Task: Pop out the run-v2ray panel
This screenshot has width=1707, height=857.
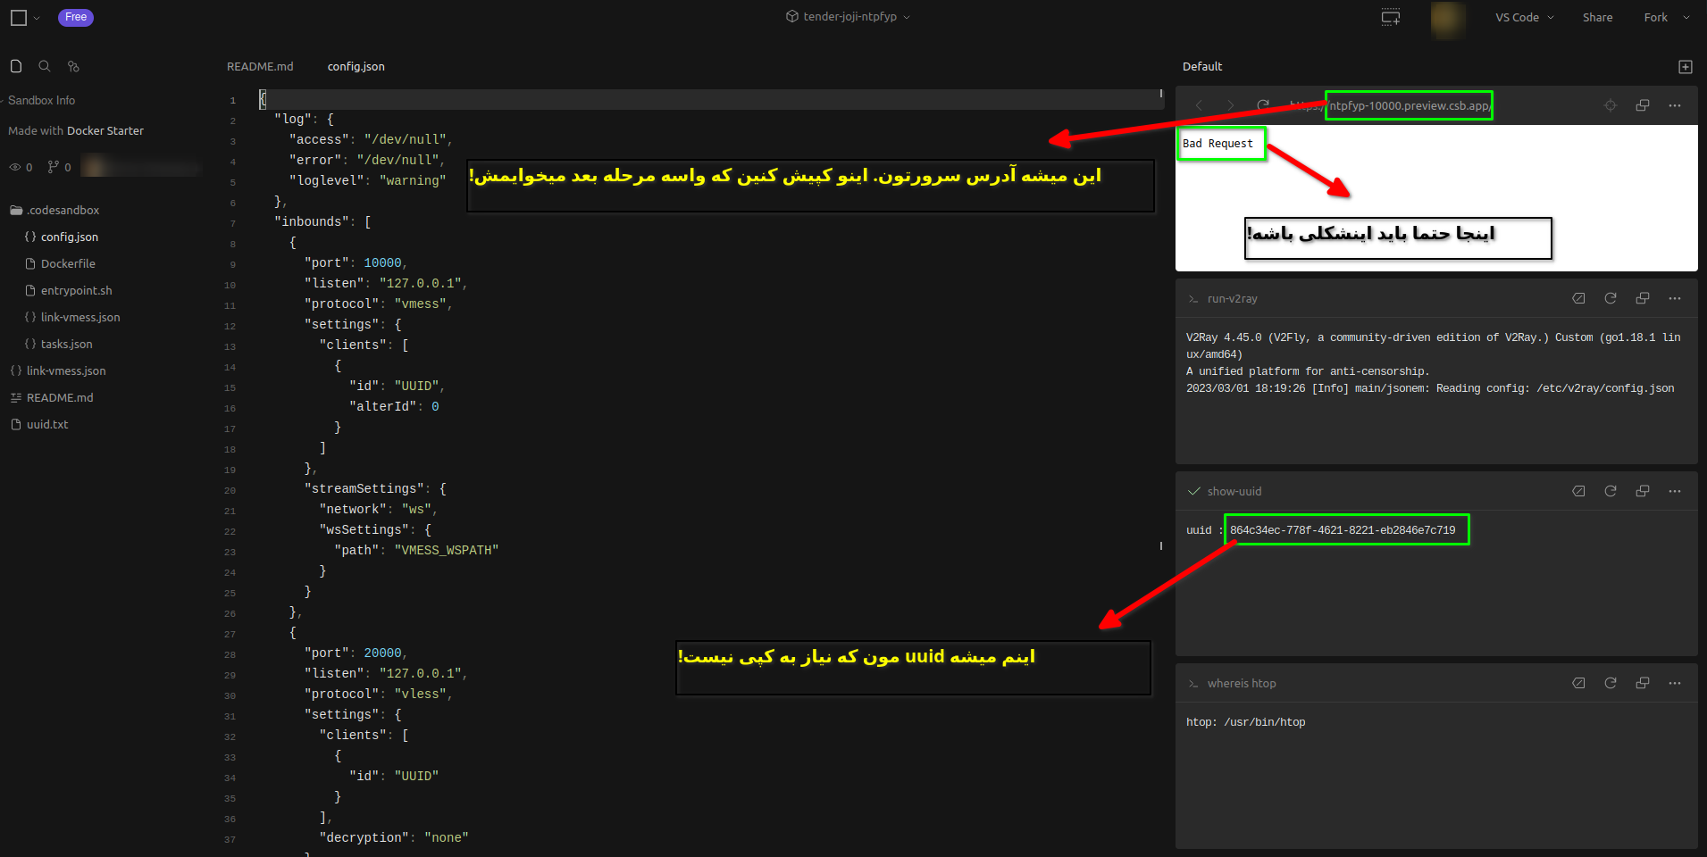Action: [x=1643, y=298]
